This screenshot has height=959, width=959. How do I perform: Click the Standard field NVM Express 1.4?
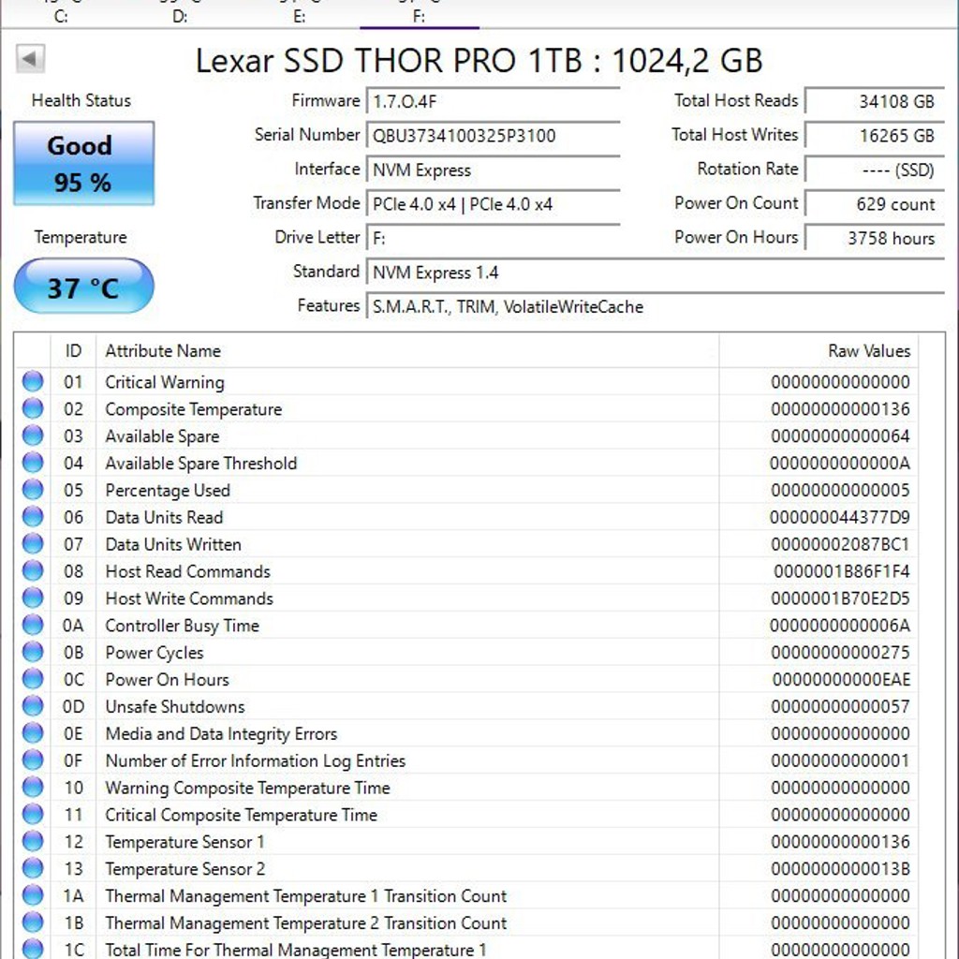[655, 273]
